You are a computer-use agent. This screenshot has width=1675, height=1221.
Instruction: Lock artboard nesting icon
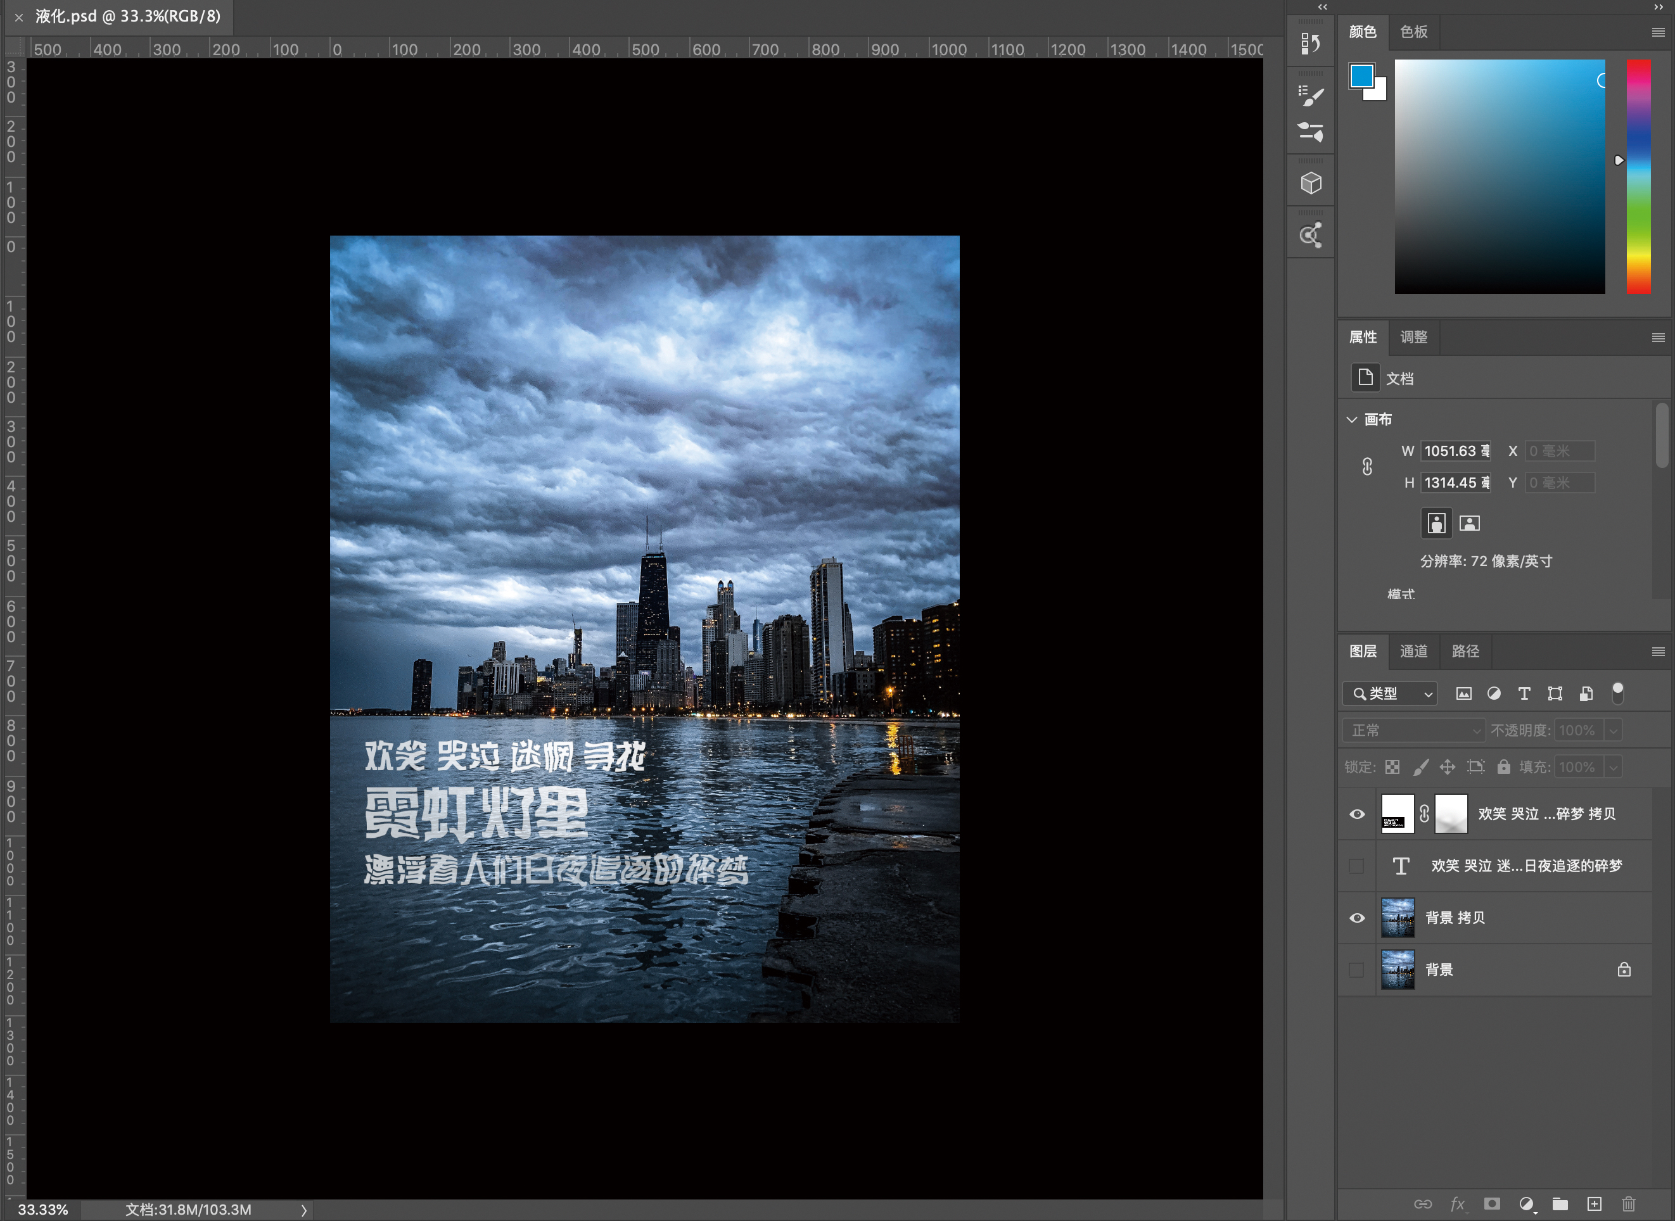1475,767
